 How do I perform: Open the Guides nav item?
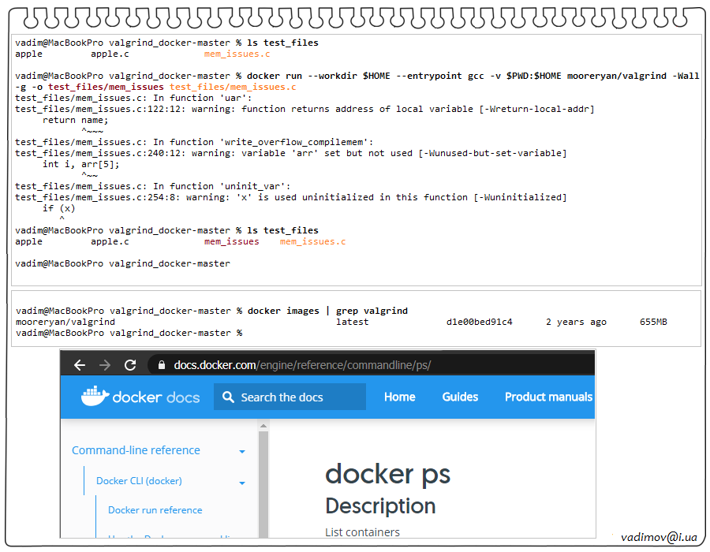pos(460,397)
